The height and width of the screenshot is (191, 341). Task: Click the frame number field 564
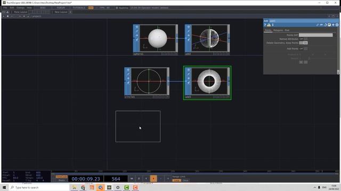116,179
